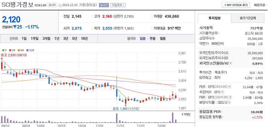The image size is (268, 127).
Task: Click the 외국인소진율 value 0.84%
Action: pyautogui.click(x=258, y=64)
